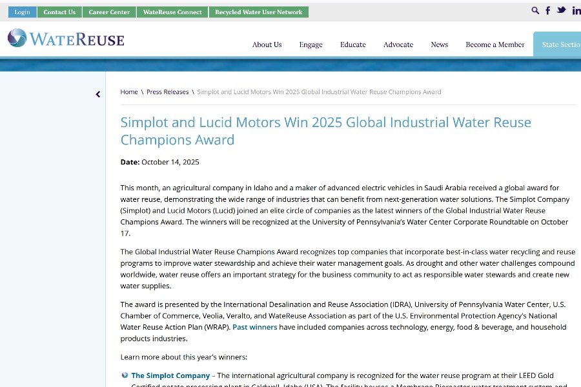The width and height of the screenshot is (581, 387).
Task: Collapse the sidebar with left arrow
Action: pos(98,94)
